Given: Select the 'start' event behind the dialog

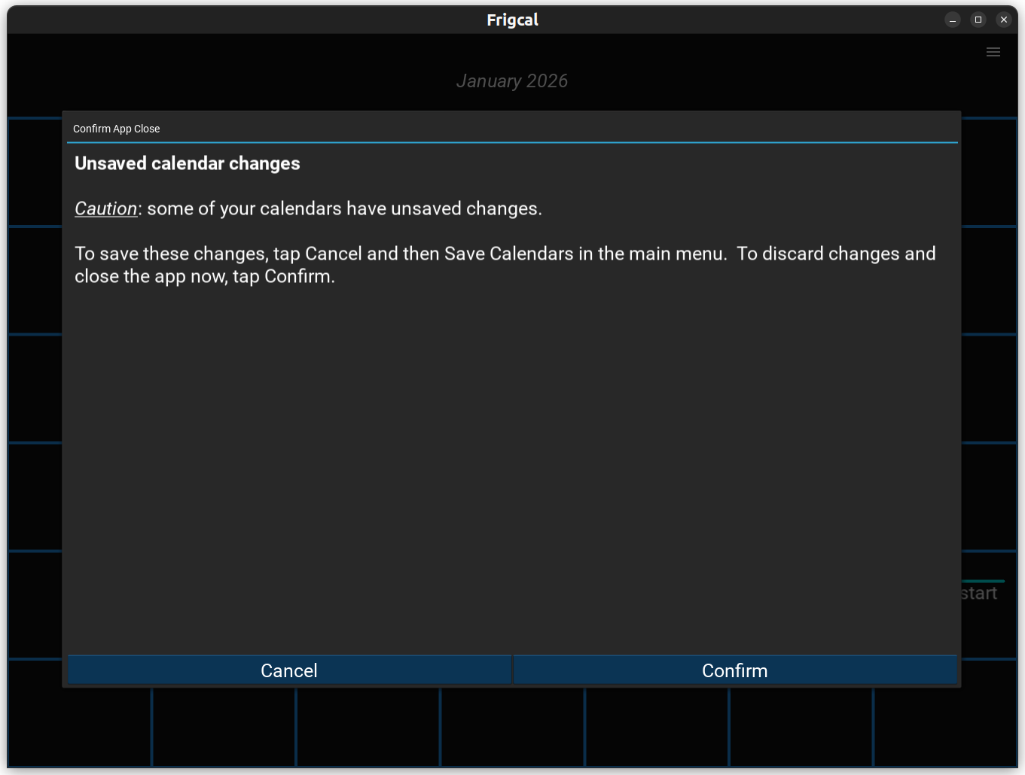Looking at the screenshot, I should [x=980, y=594].
